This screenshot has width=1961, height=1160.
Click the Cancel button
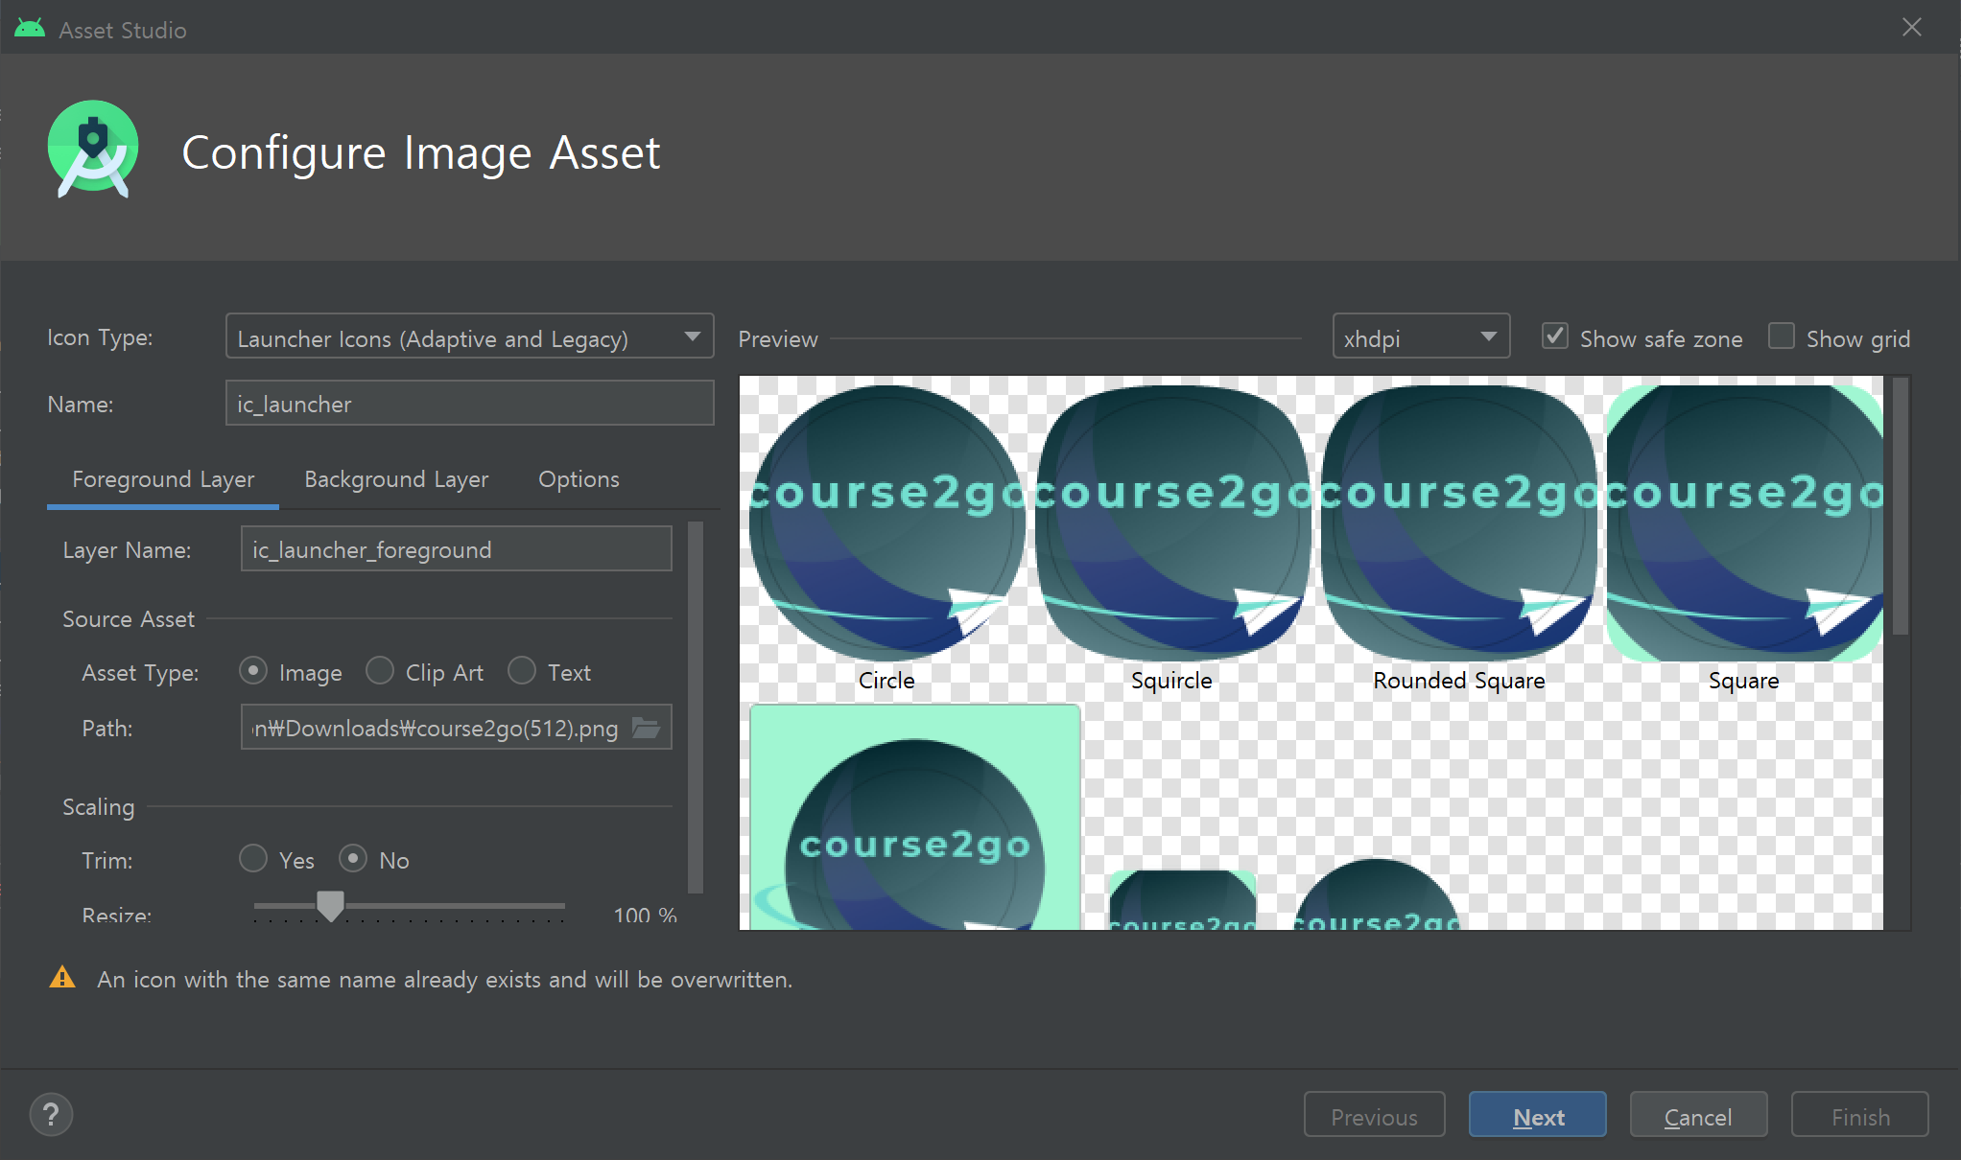pyautogui.click(x=1698, y=1116)
